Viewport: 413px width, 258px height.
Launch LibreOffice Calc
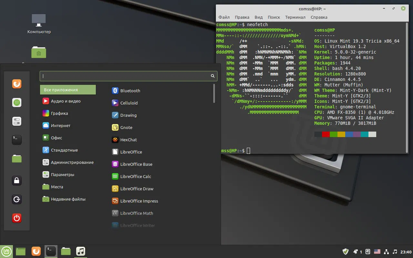pos(136,176)
